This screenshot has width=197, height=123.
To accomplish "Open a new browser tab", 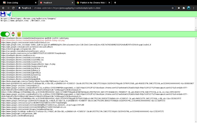I will click(115, 3).
